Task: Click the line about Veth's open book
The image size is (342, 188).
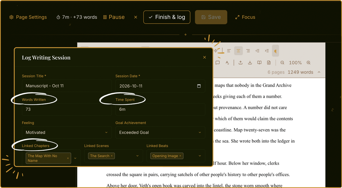Action: (195, 185)
